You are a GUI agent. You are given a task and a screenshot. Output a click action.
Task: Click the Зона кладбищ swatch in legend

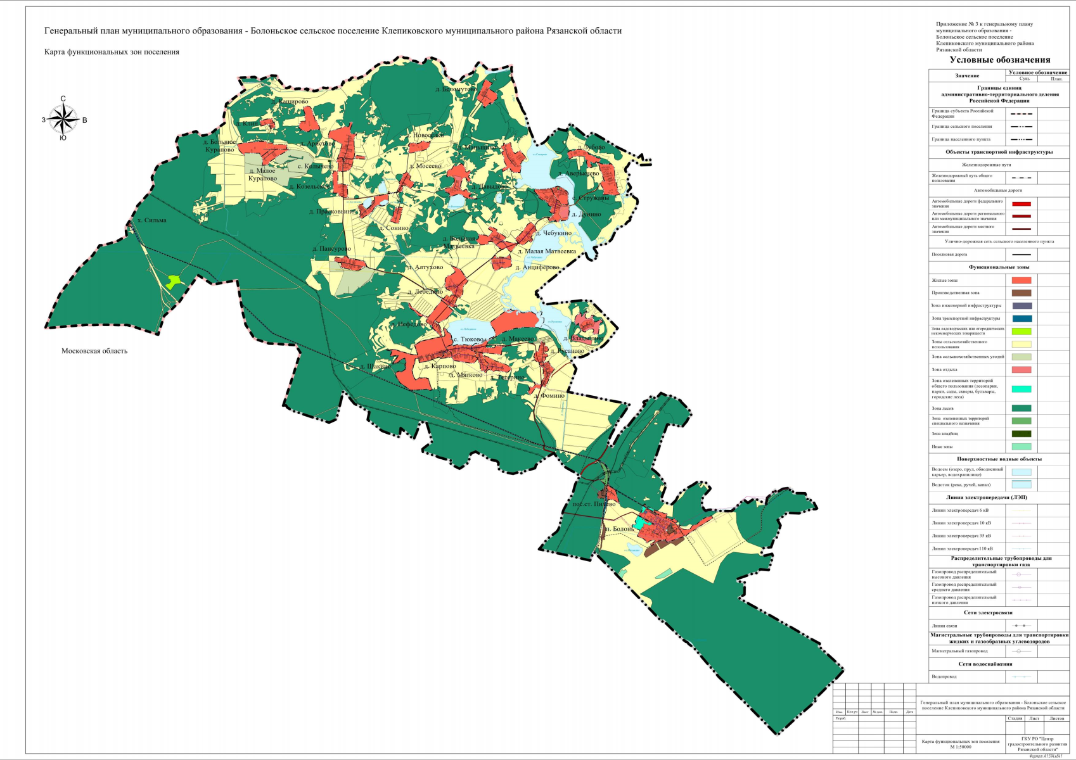tap(1021, 434)
